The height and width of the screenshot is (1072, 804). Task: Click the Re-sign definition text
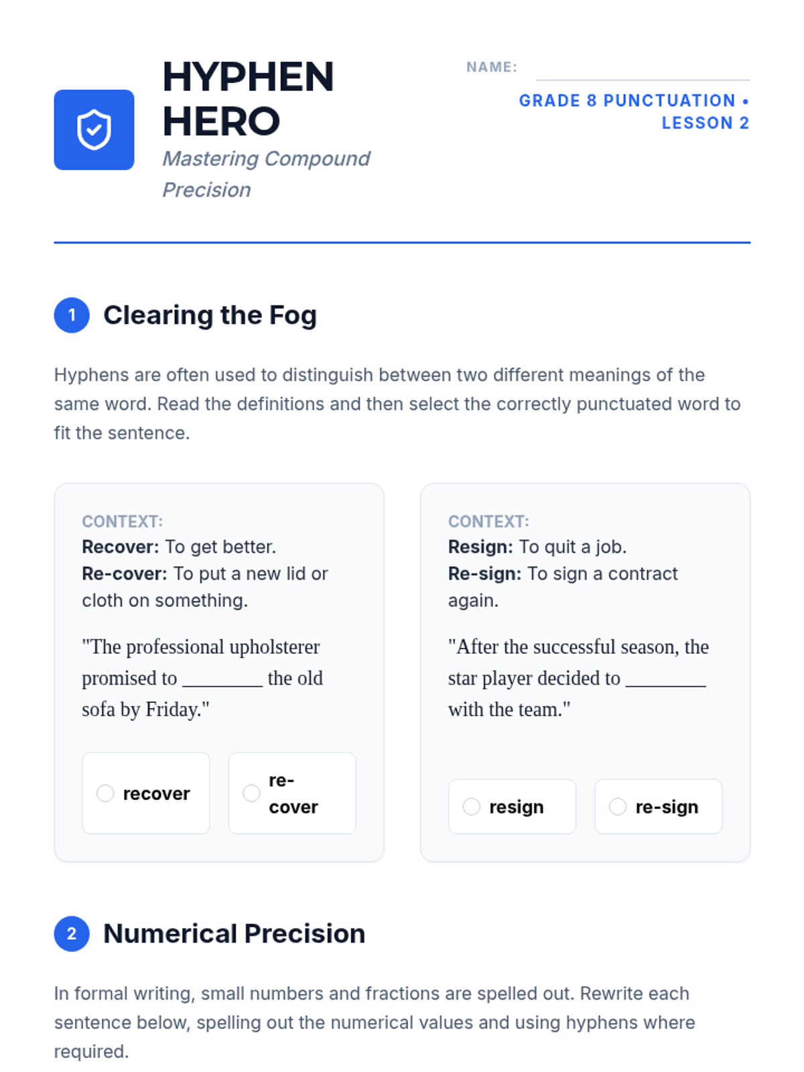tap(563, 587)
